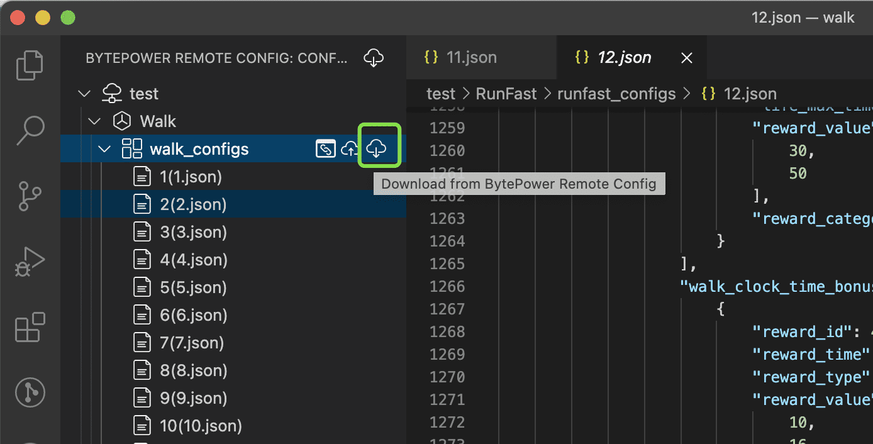The height and width of the screenshot is (444, 873).
Task: Click the sidebar title BYTEPOWER REMOTE CONFIG
Action: 216,58
